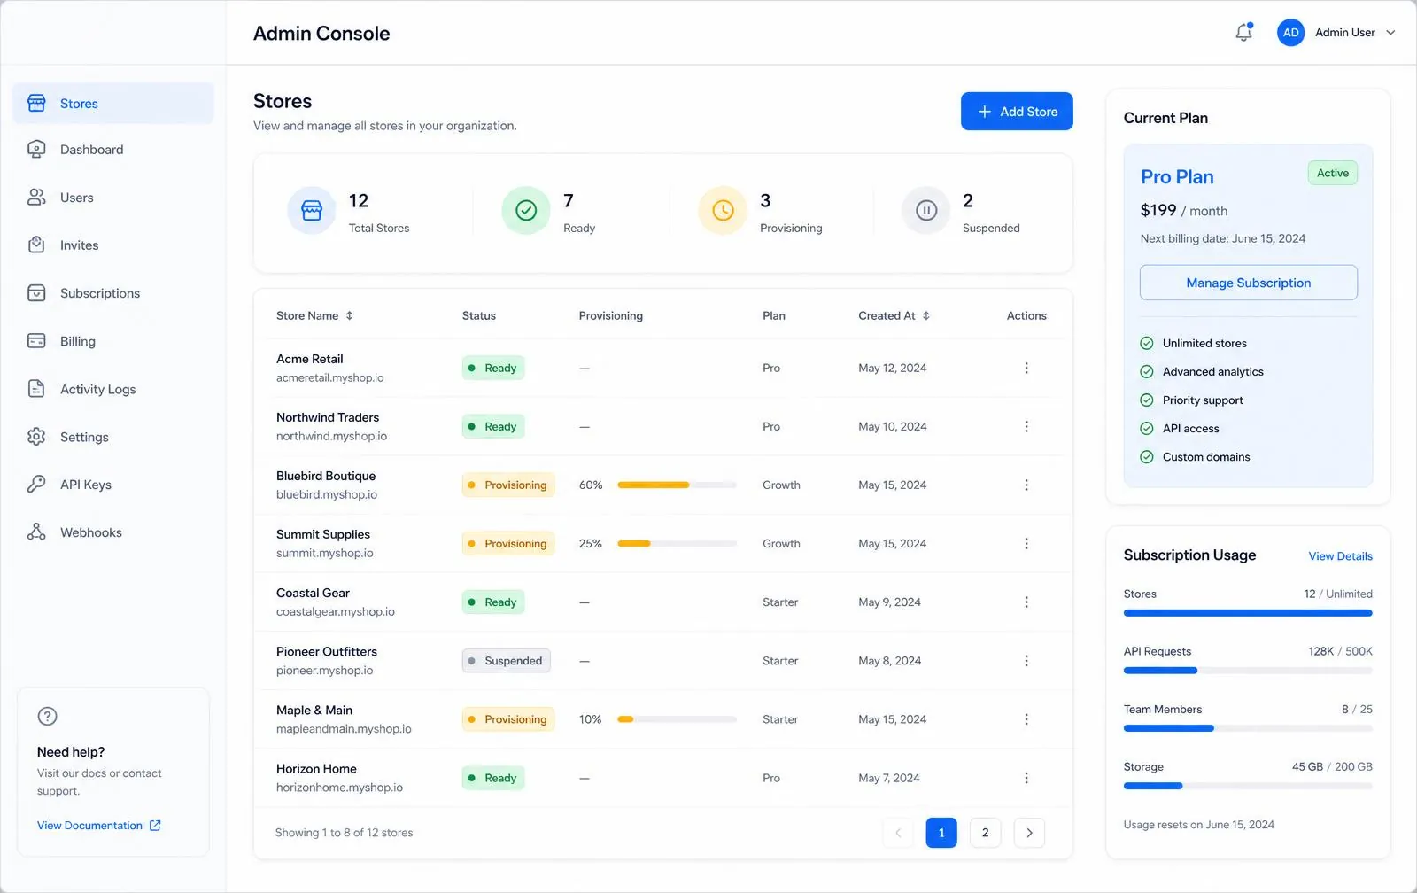1417x893 pixels.
Task: Go to the next page arrow
Action: coord(1029,833)
